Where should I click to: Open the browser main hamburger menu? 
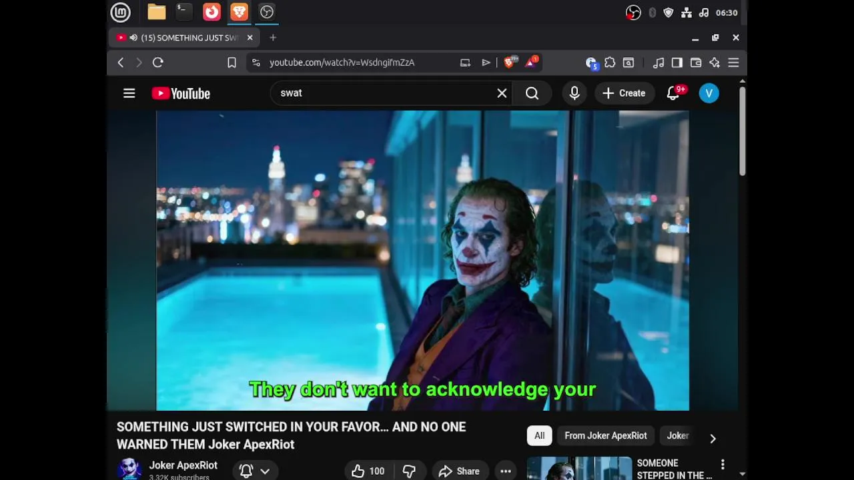point(733,63)
